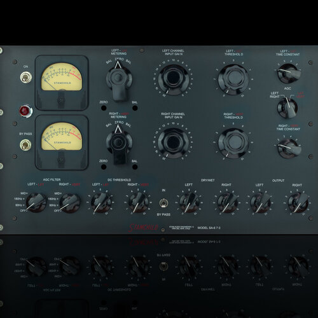318x318 pixels.
Task: Flip the ON power toggle switch
Action: pyautogui.click(x=26, y=77)
